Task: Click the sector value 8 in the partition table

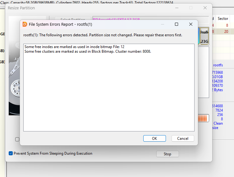Action: (227, 25)
